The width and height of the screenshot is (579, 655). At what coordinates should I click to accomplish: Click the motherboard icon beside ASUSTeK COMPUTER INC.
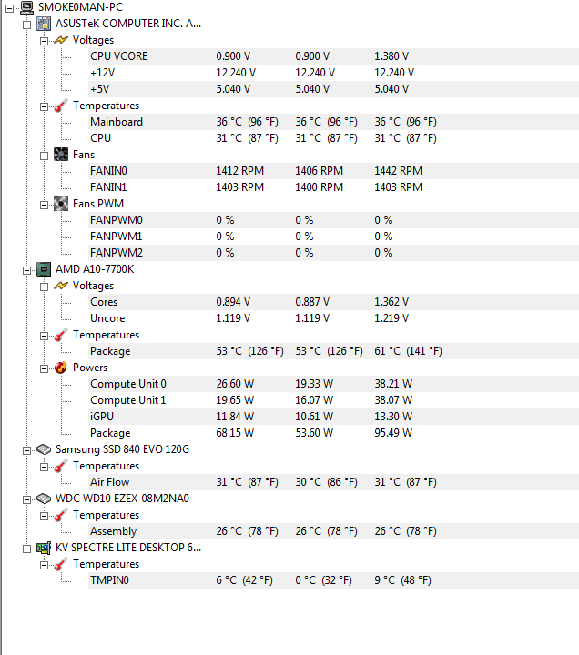point(44,24)
